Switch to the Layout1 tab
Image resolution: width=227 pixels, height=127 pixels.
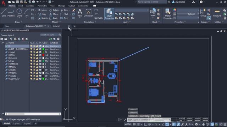(17, 123)
